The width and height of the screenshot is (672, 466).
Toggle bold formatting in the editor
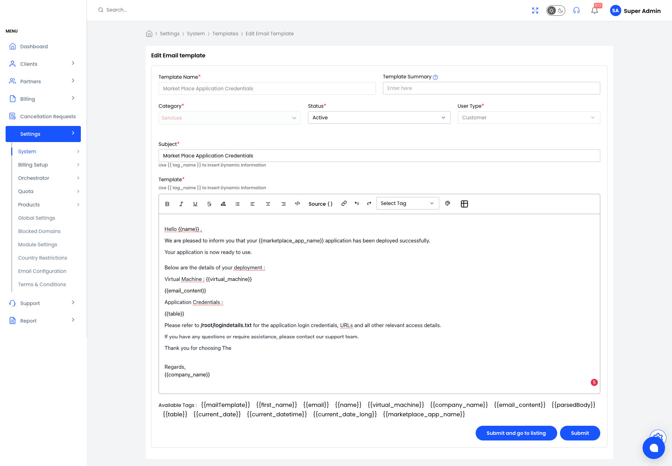point(167,204)
